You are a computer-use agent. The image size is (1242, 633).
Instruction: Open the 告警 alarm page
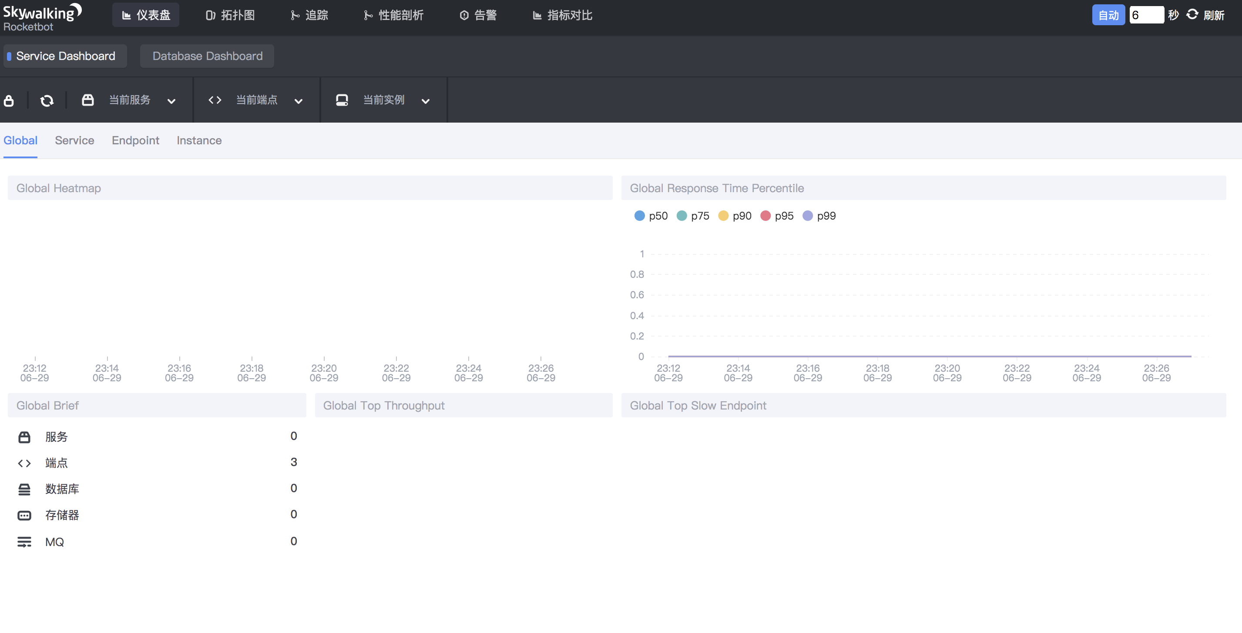478,15
